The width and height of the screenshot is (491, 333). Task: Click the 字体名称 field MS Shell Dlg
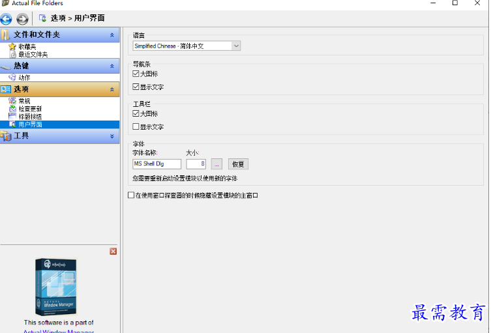pyautogui.click(x=156, y=164)
